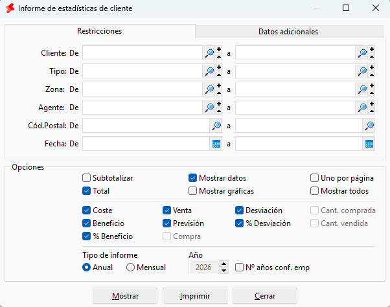Check Mostrar gráficas option
This screenshot has width=390, height=307.
[x=192, y=191]
